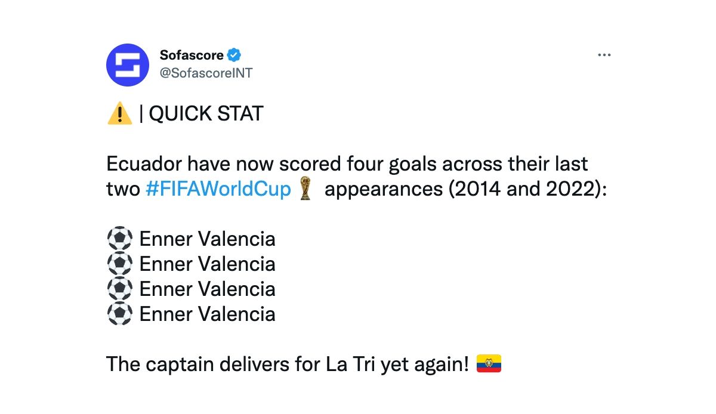The height and width of the screenshot is (414, 716).
Task: Click the first soccer ball emoji
Action: (x=119, y=239)
